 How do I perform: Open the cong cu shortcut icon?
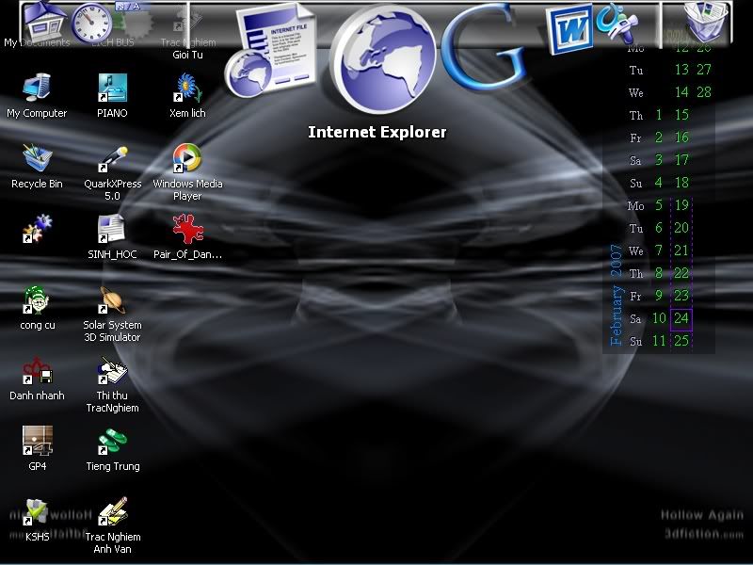(37, 301)
